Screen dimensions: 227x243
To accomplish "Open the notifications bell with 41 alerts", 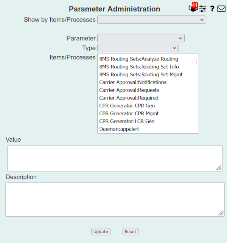I will click(x=193, y=8).
